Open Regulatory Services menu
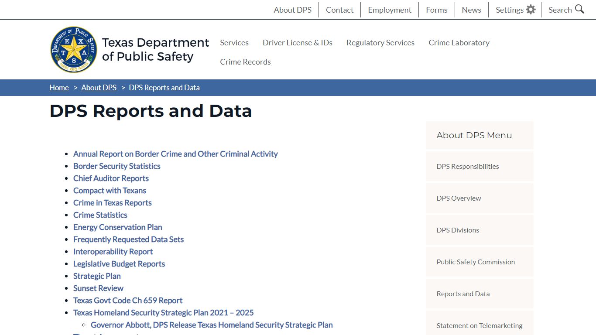 tap(380, 42)
